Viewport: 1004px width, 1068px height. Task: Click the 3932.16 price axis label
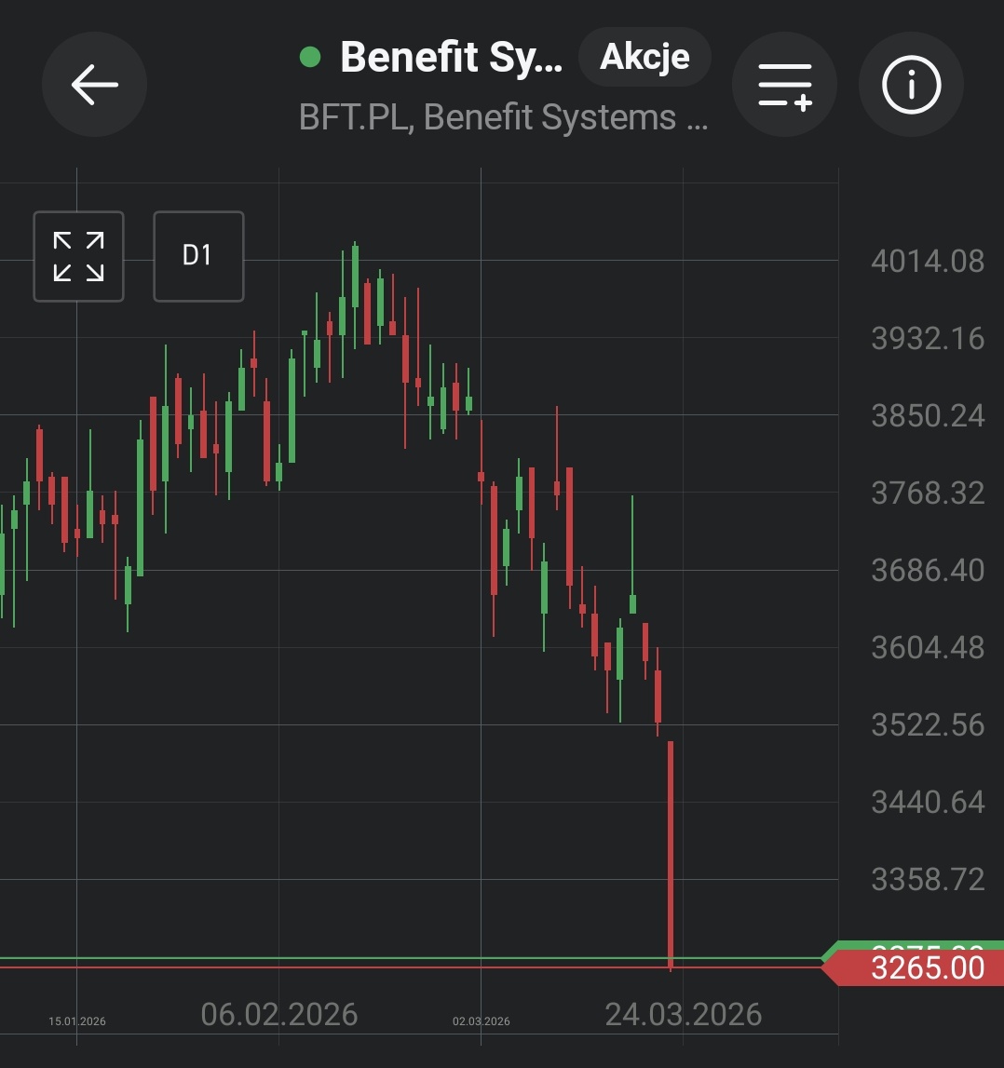point(928,339)
